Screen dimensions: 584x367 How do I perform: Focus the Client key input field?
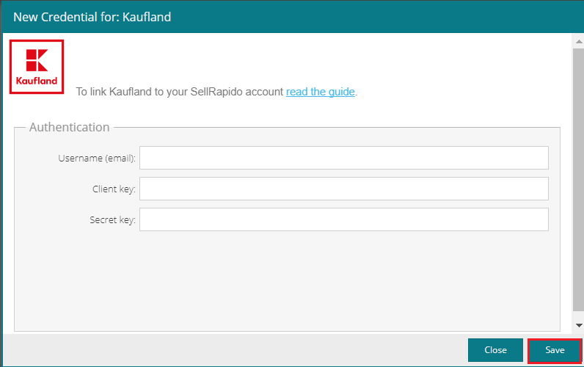tap(344, 189)
